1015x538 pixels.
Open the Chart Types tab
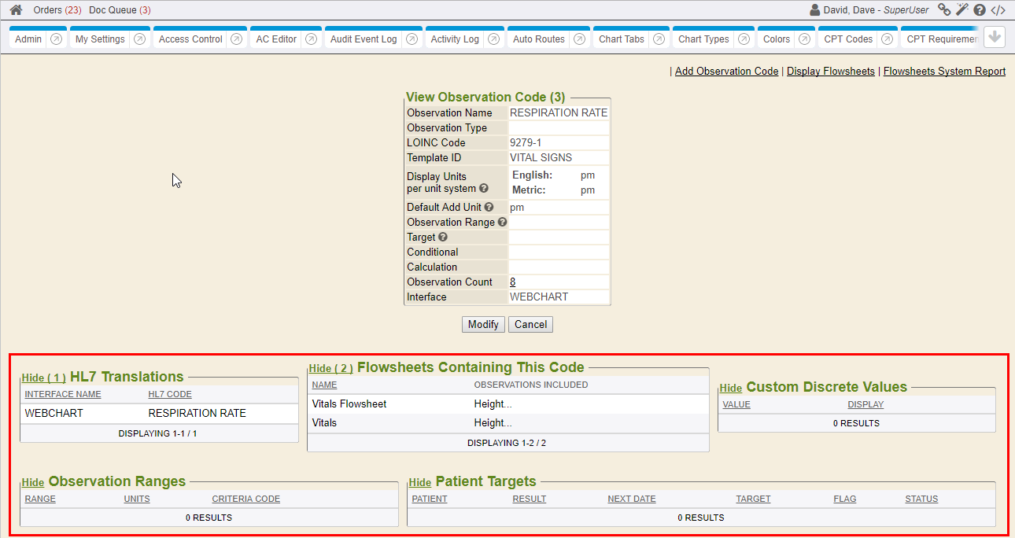tap(703, 39)
